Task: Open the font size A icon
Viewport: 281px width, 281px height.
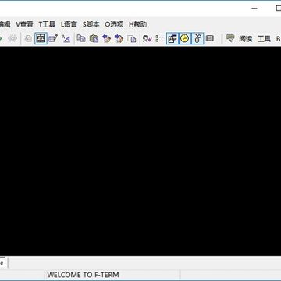Action: click(x=66, y=39)
